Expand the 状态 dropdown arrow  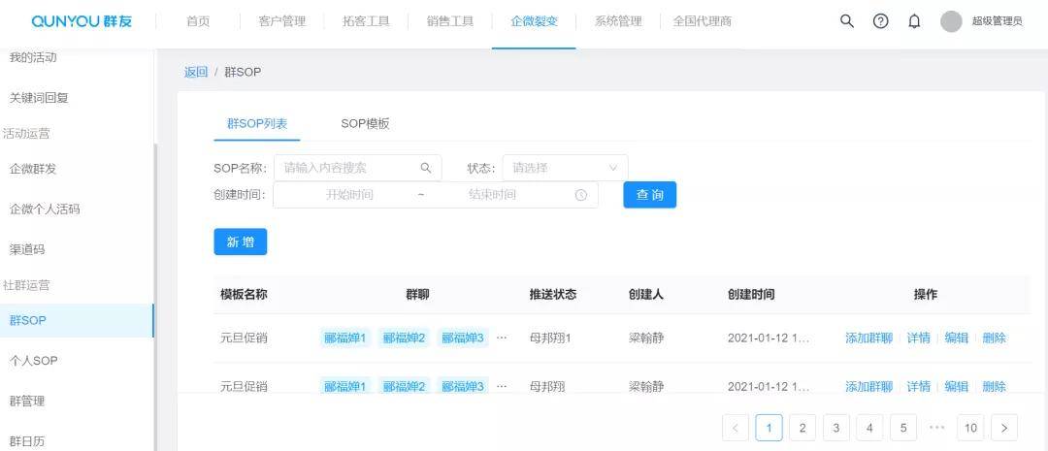[x=613, y=168]
